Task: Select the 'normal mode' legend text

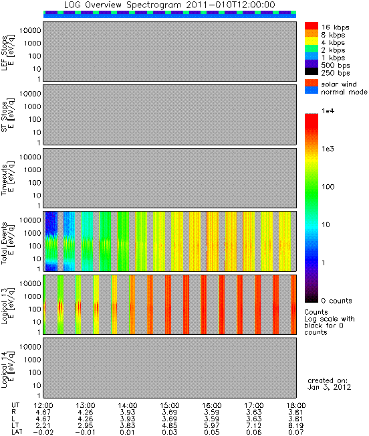Action: point(344,92)
